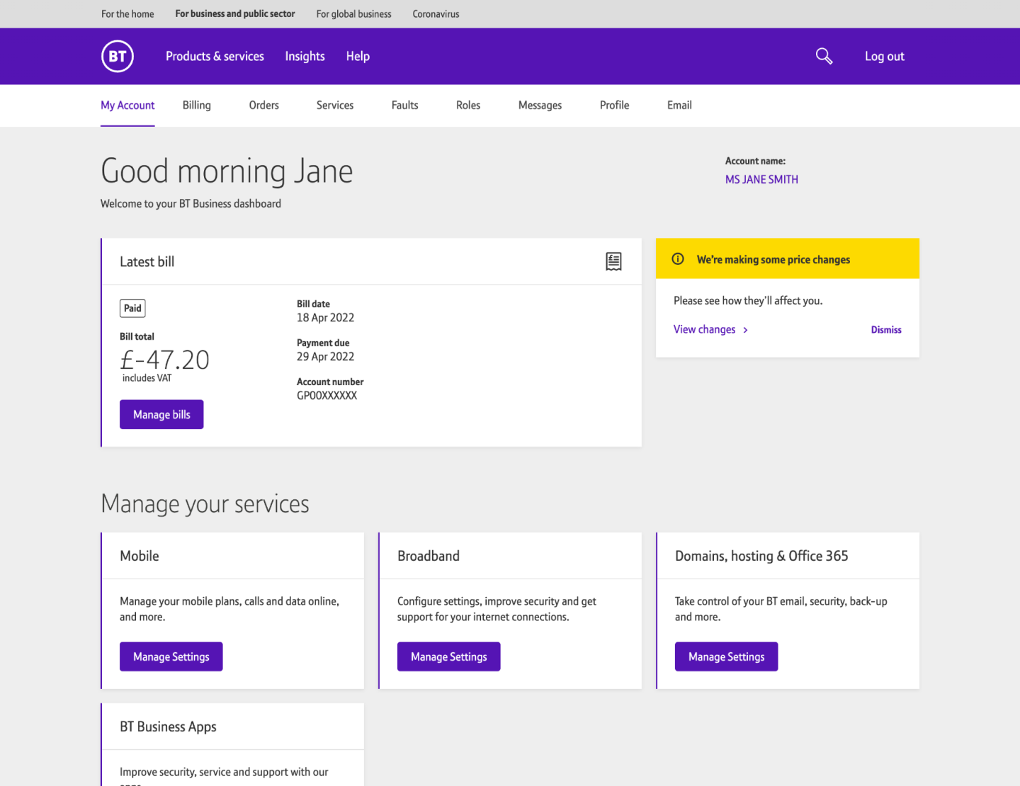1020x786 pixels.
Task: Click Manage Settings under Broadband
Action: click(x=449, y=657)
